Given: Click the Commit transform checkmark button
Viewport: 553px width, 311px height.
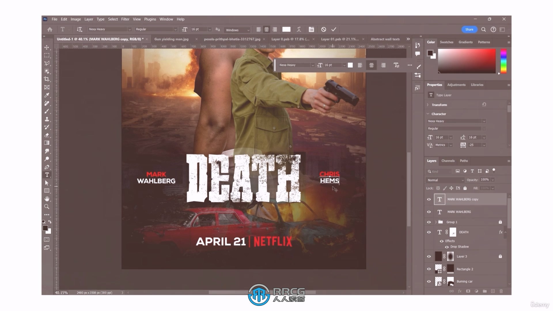Looking at the screenshot, I should point(334,29).
